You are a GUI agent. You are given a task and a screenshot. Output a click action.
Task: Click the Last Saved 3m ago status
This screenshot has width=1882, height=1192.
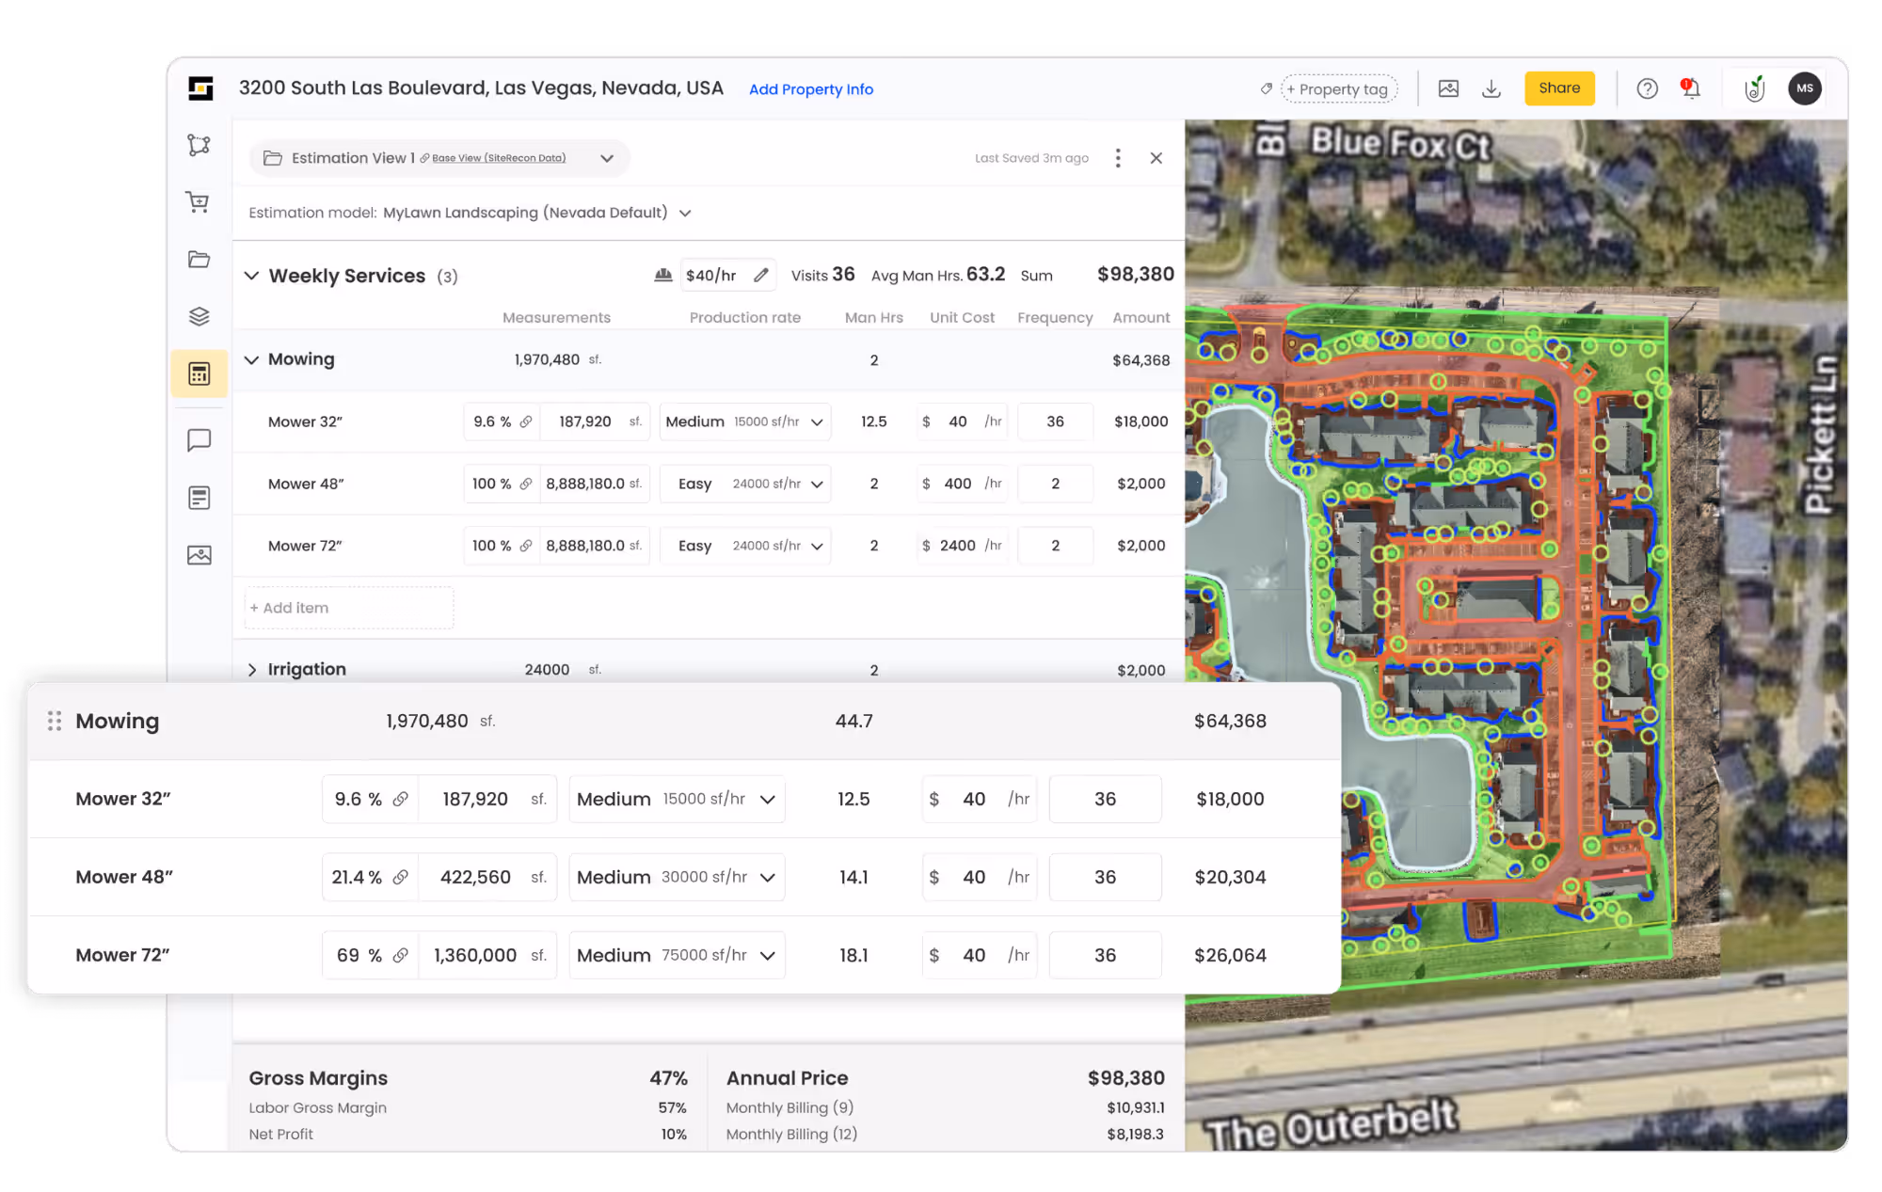[1031, 158]
